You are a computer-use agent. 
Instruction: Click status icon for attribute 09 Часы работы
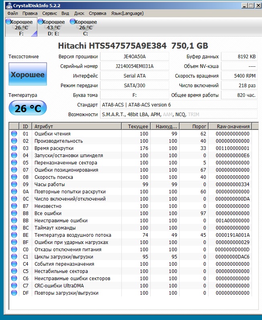(14, 184)
